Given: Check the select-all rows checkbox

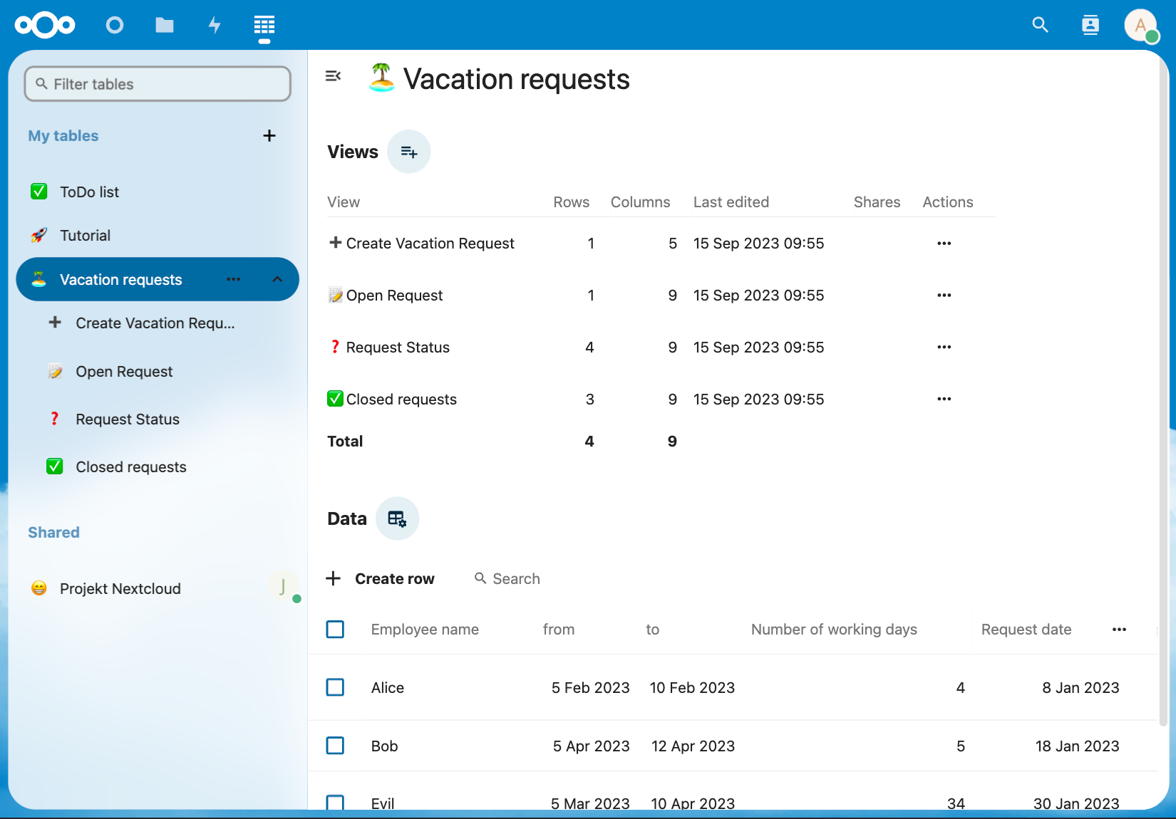Looking at the screenshot, I should [335, 630].
